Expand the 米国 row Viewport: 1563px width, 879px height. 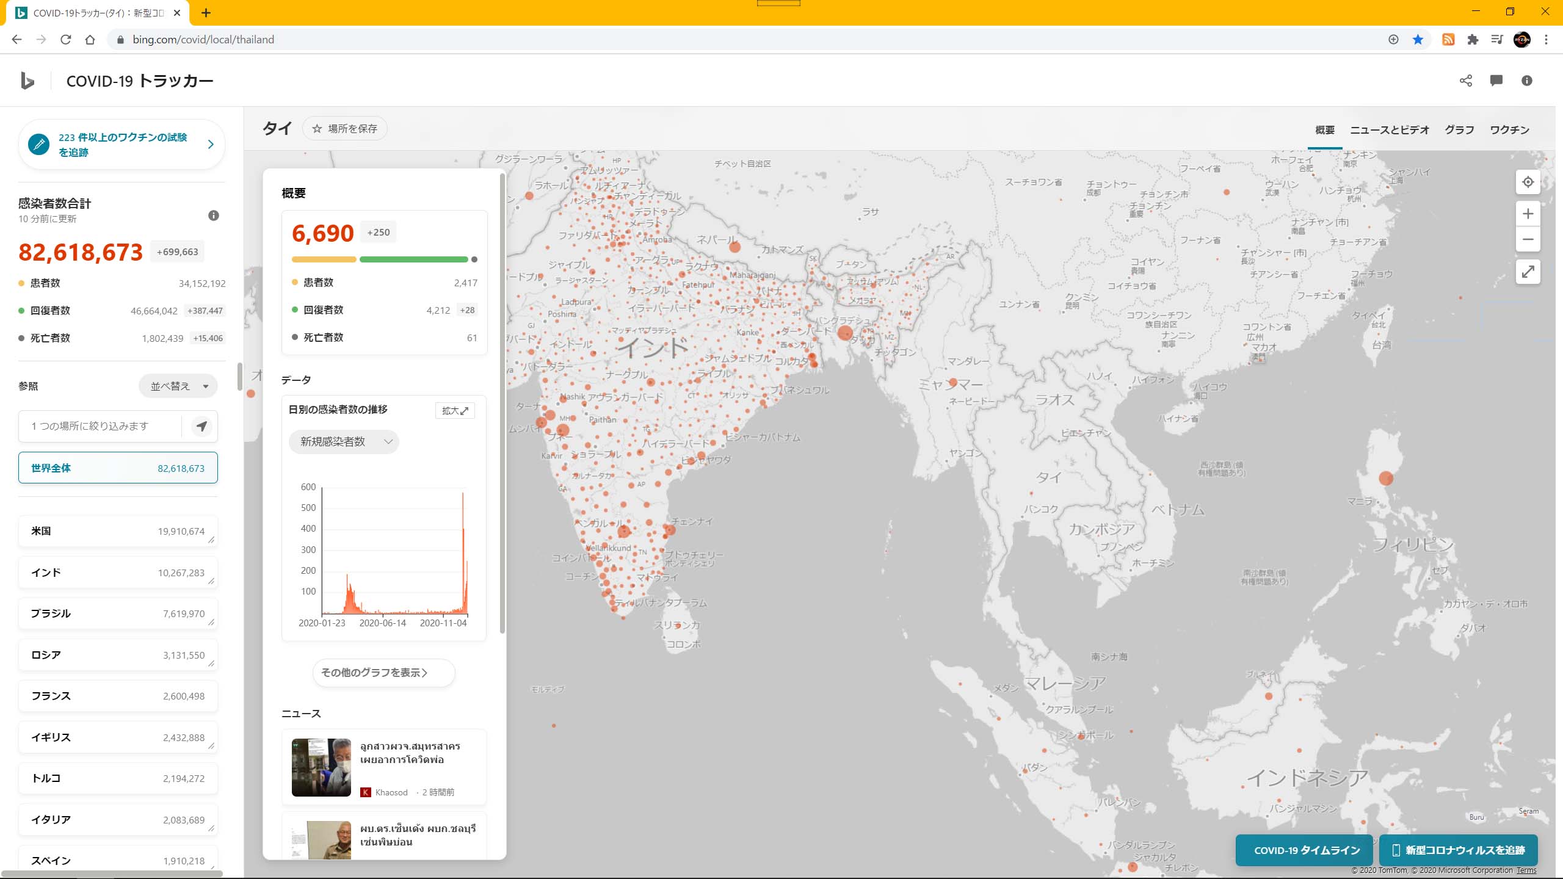point(211,540)
